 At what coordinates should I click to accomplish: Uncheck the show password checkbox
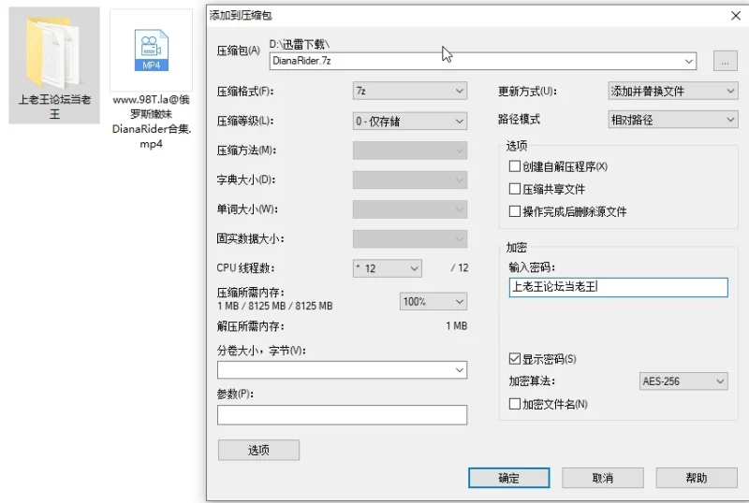pos(514,358)
